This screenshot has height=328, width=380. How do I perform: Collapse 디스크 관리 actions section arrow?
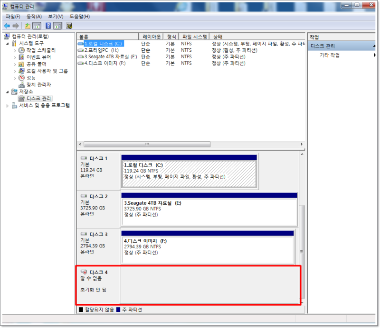click(374, 46)
